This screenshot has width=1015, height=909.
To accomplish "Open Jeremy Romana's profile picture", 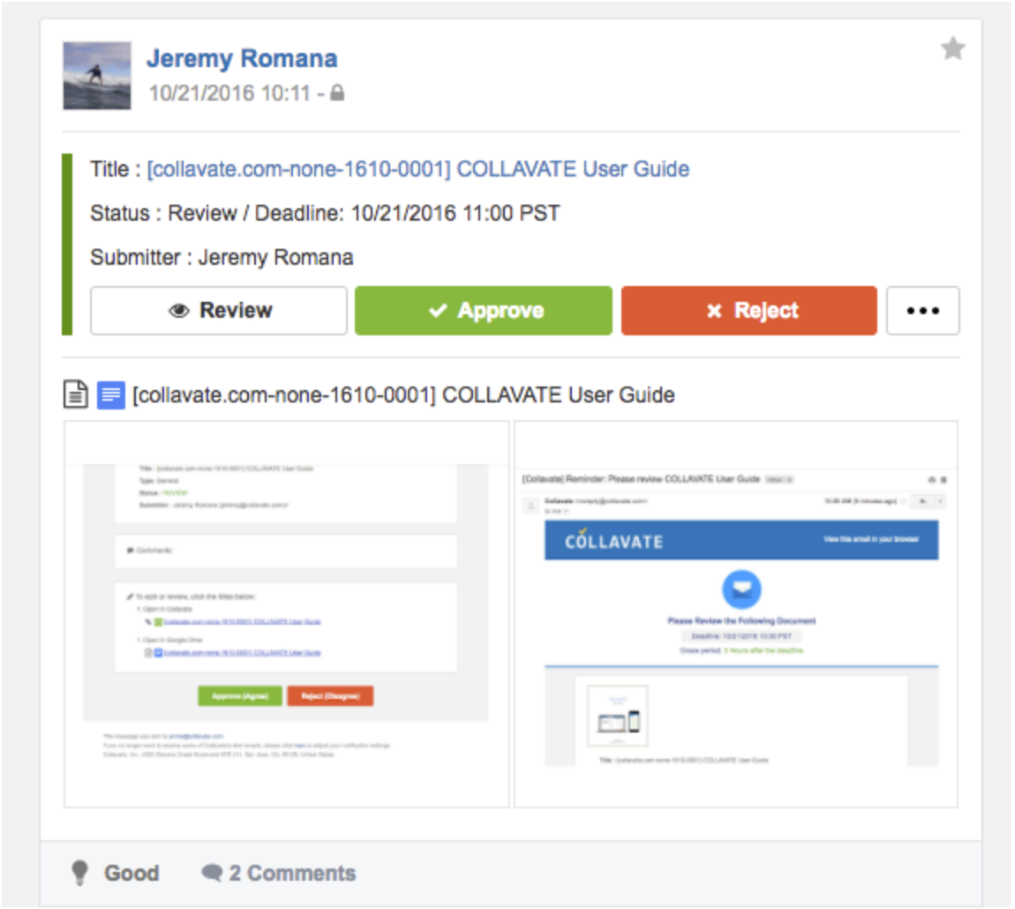I will coord(97,76).
